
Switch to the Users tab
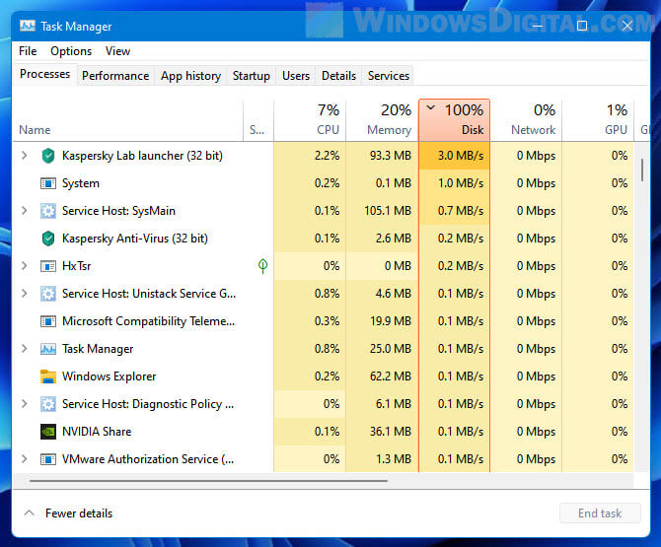pyautogui.click(x=296, y=76)
